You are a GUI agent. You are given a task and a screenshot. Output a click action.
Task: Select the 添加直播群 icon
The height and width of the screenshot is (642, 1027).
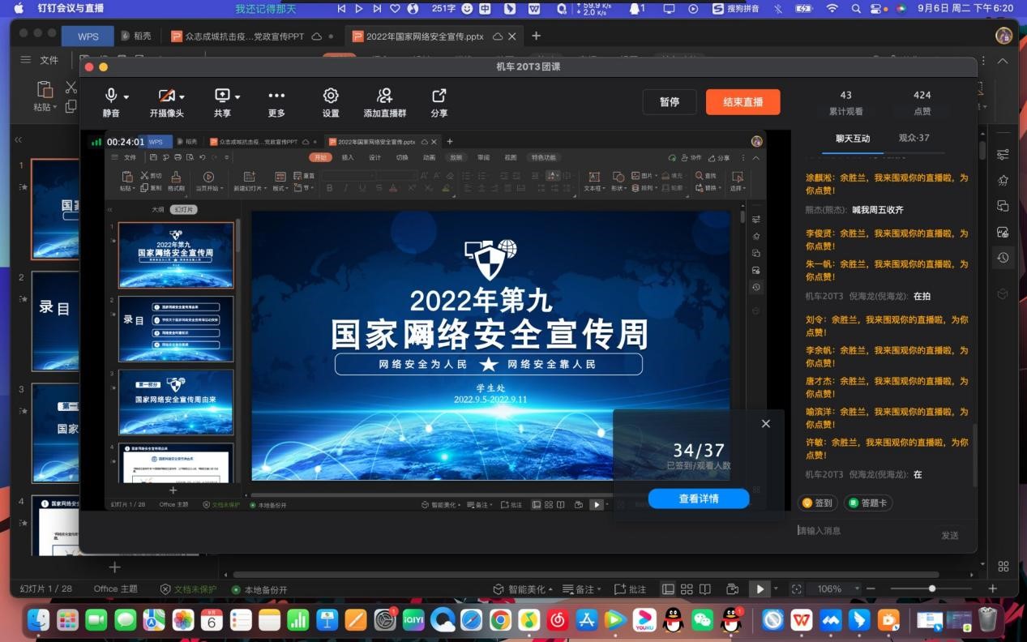(x=384, y=101)
